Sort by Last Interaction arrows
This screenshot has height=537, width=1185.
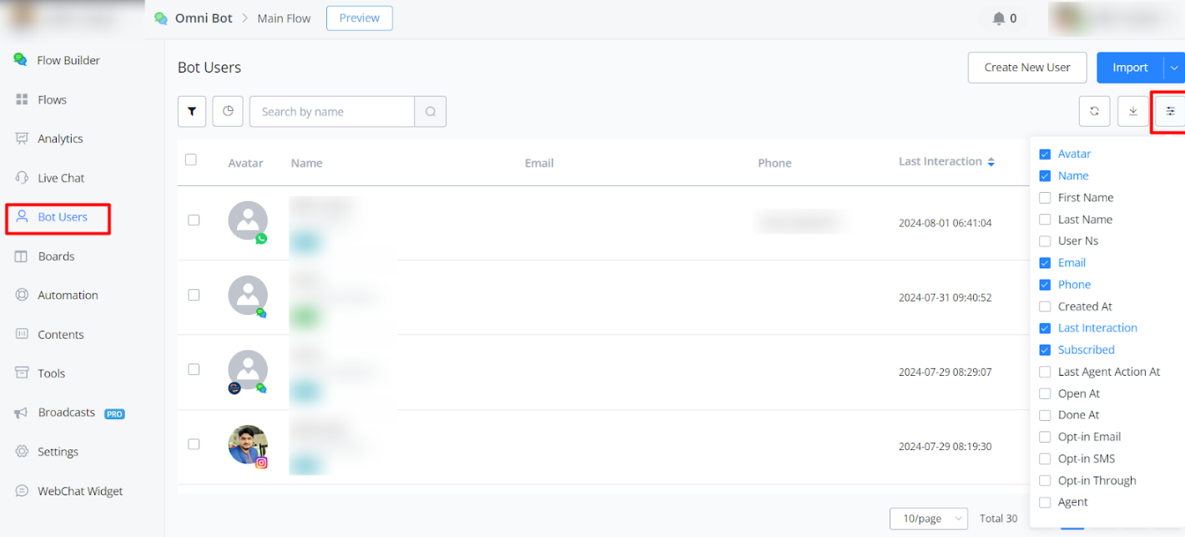coord(991,162)
